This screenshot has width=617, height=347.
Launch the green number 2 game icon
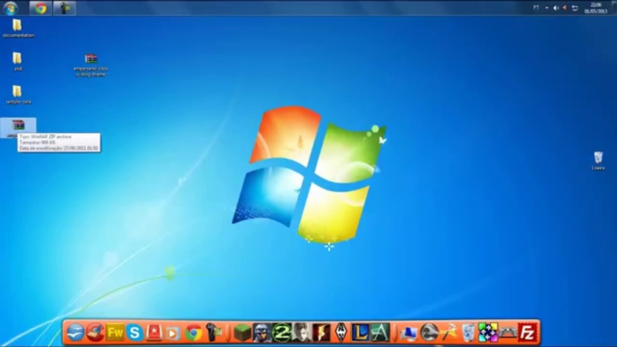point(282,332)
